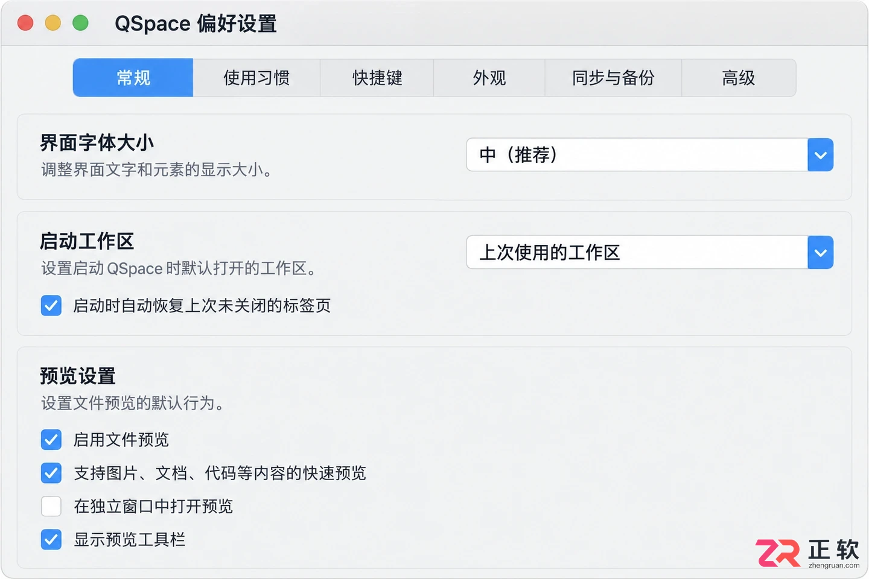Disable the 启用文件预览 checkbox
Image resolution: width=869 pixels, height=579 pixels.
coord(51,440)
